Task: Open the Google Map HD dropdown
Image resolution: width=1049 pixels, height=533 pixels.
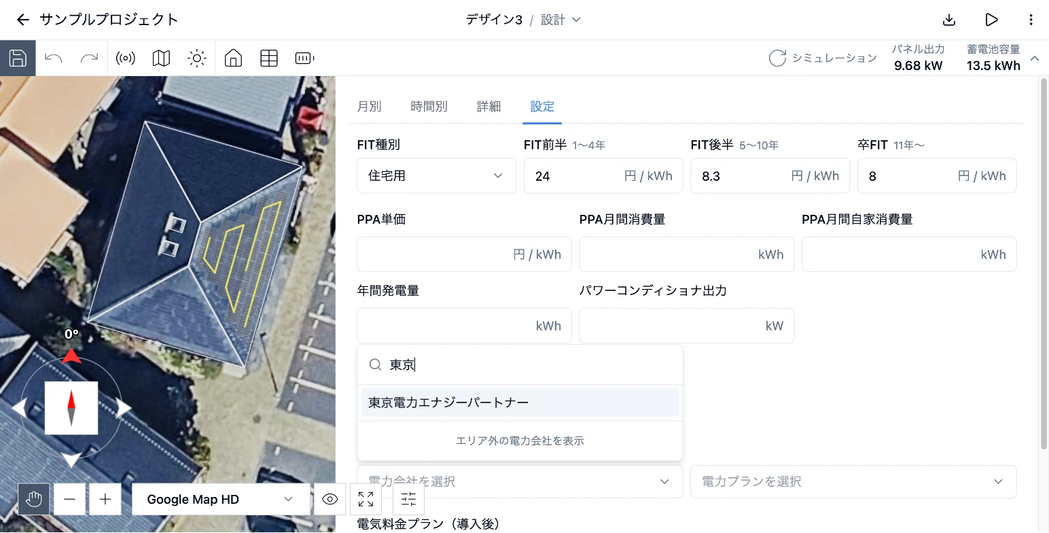Action: (x=220, y=500)
